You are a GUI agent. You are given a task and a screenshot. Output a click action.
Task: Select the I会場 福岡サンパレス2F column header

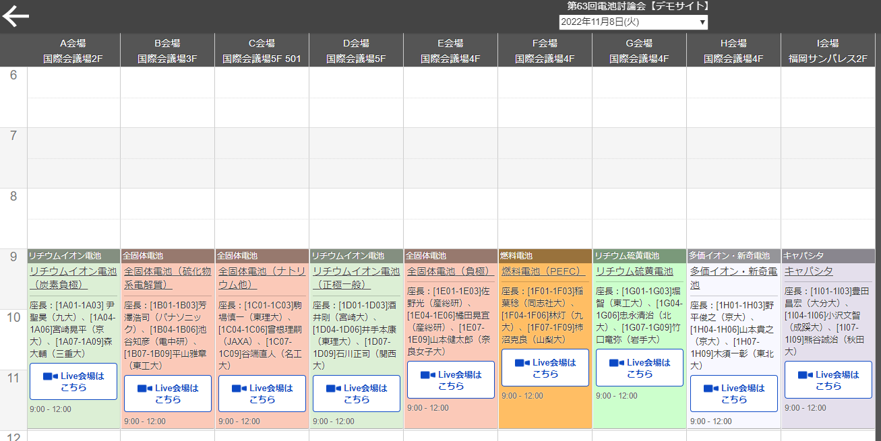[828, 50]
